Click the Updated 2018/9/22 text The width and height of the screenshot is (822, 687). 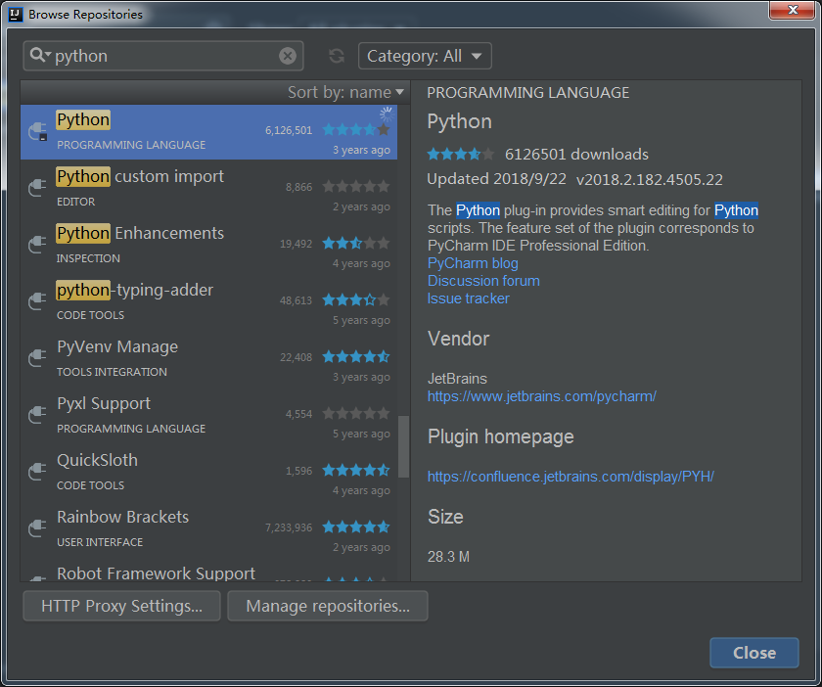tap(496, 179)
